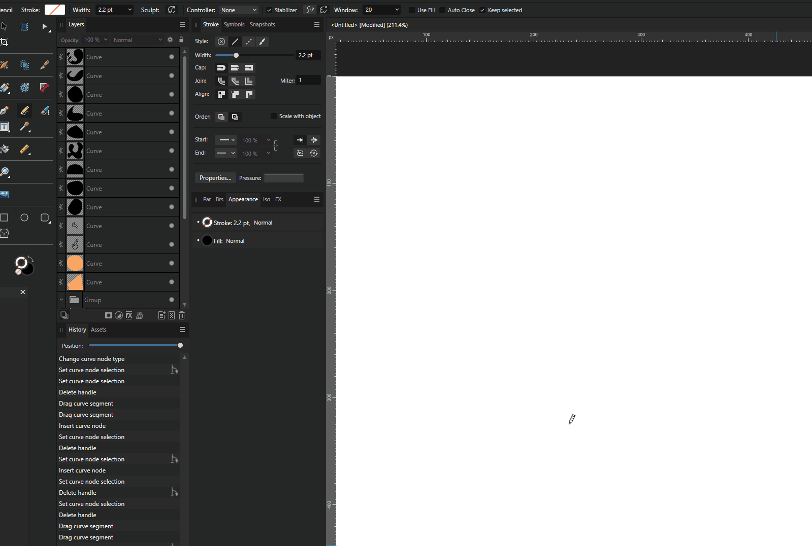Choose the solid line stroke style
Screen dimensions: 812x546
click(235, 42)
